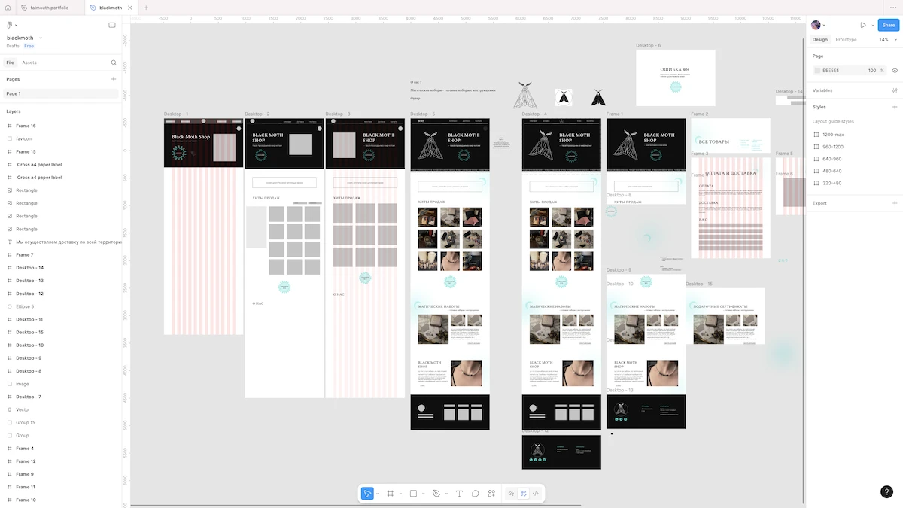Click the 100% opacity field
This screenshot has height=508, width=903.
(873, 71)
